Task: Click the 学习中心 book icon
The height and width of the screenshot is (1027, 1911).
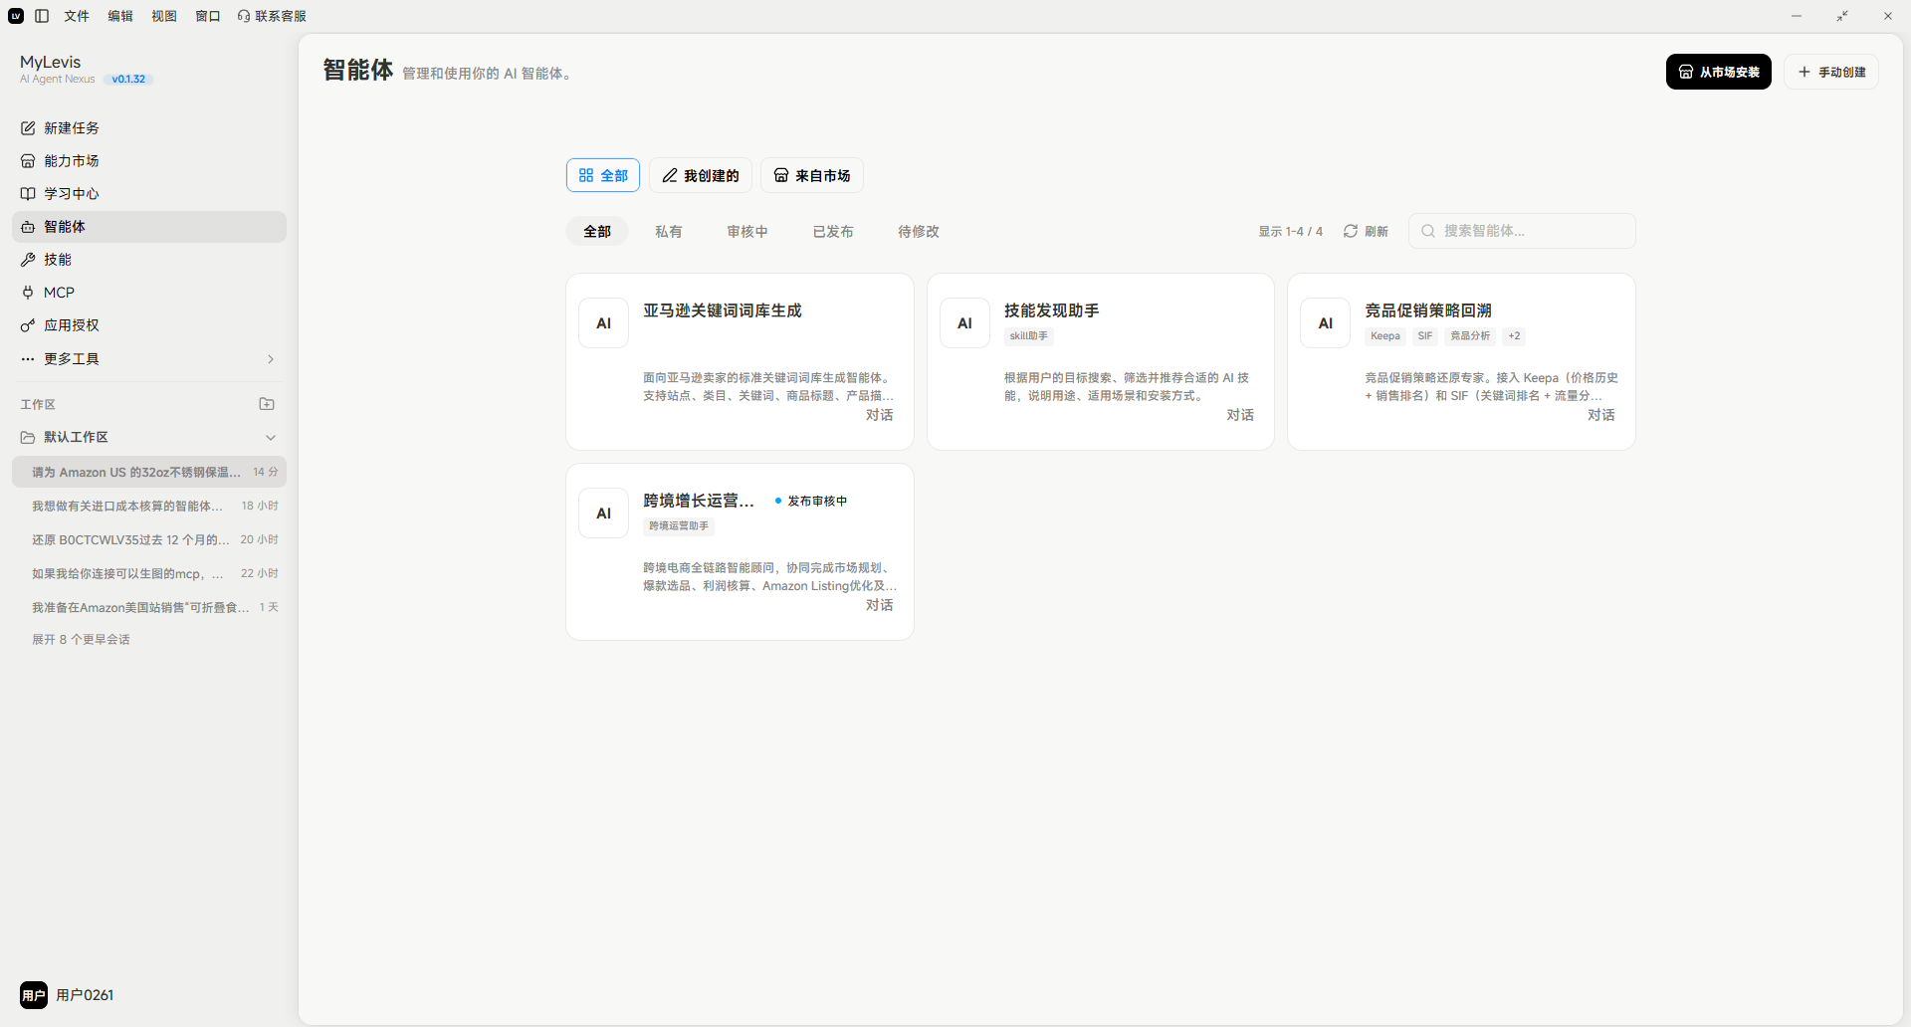Action: [x=28, y=194]
